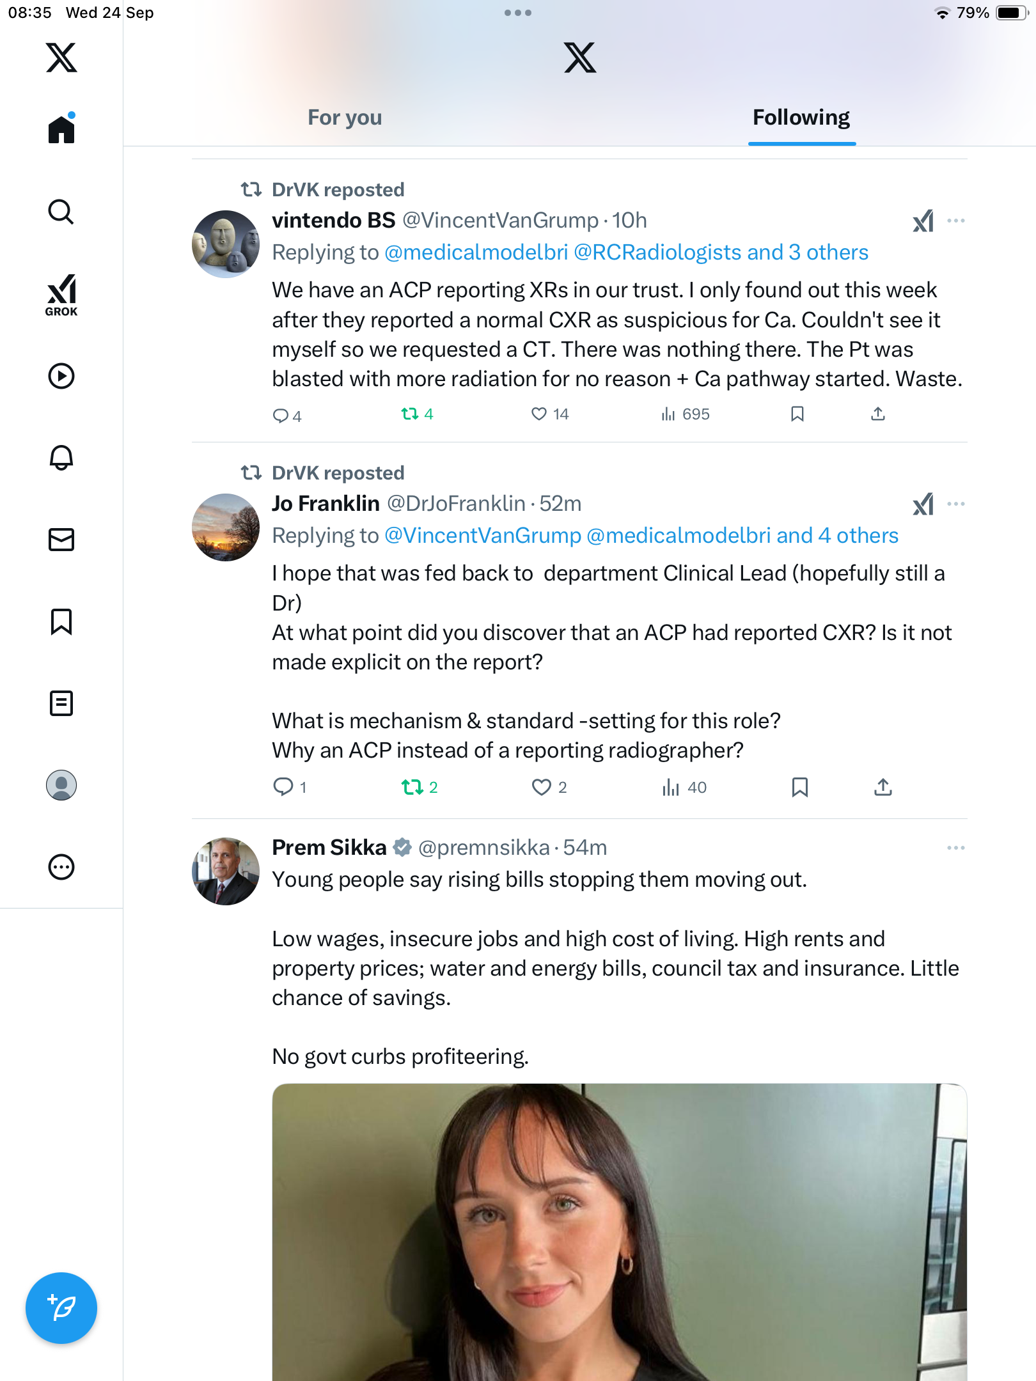Image resolution: width=1036 pixels, height=1381 pixels.
Task: Open the Lists icon in sidebar
Action: pyautogui.click(x=61, y=703)
